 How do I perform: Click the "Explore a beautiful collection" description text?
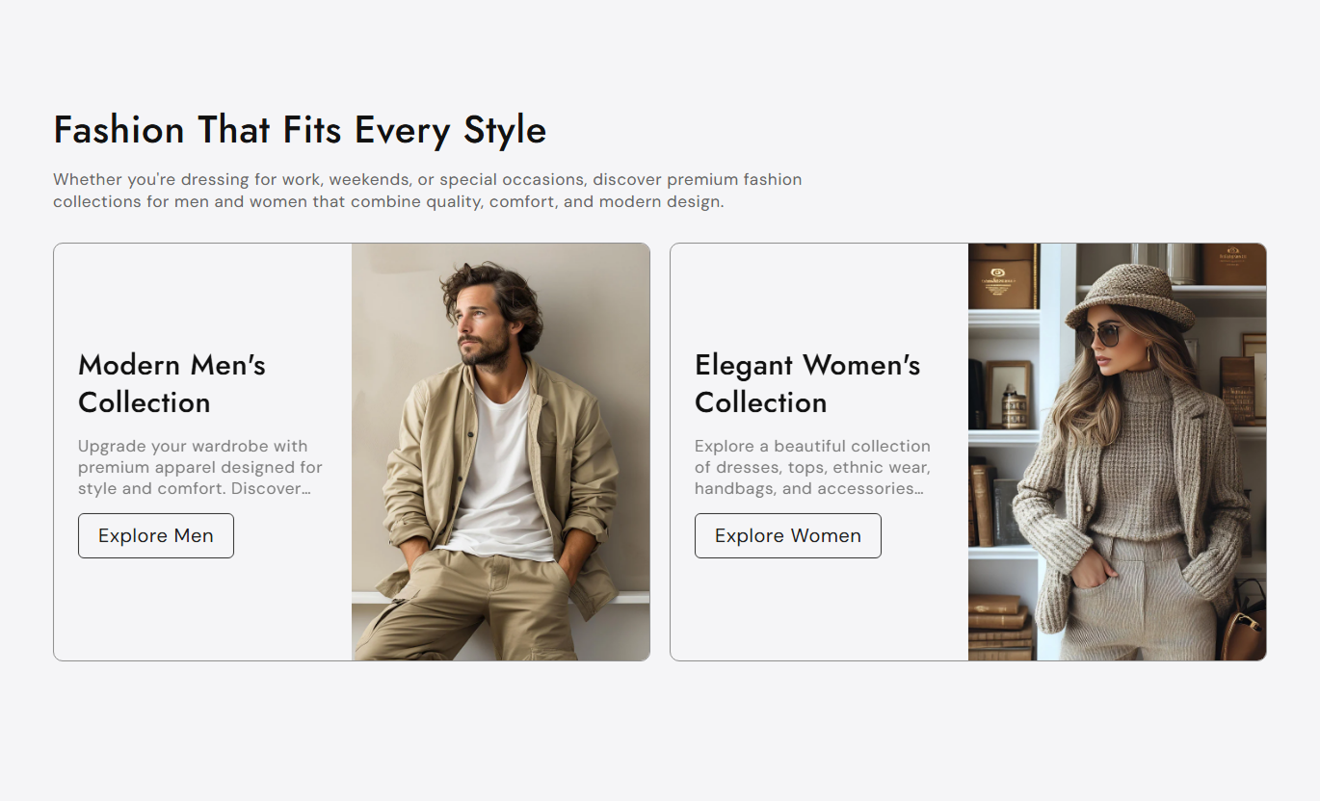pyautogui.click(x=812, y=467)
